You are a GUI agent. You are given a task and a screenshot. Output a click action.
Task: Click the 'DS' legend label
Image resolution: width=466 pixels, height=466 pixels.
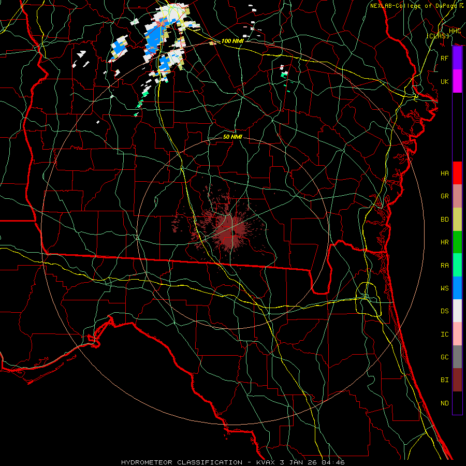445,311
